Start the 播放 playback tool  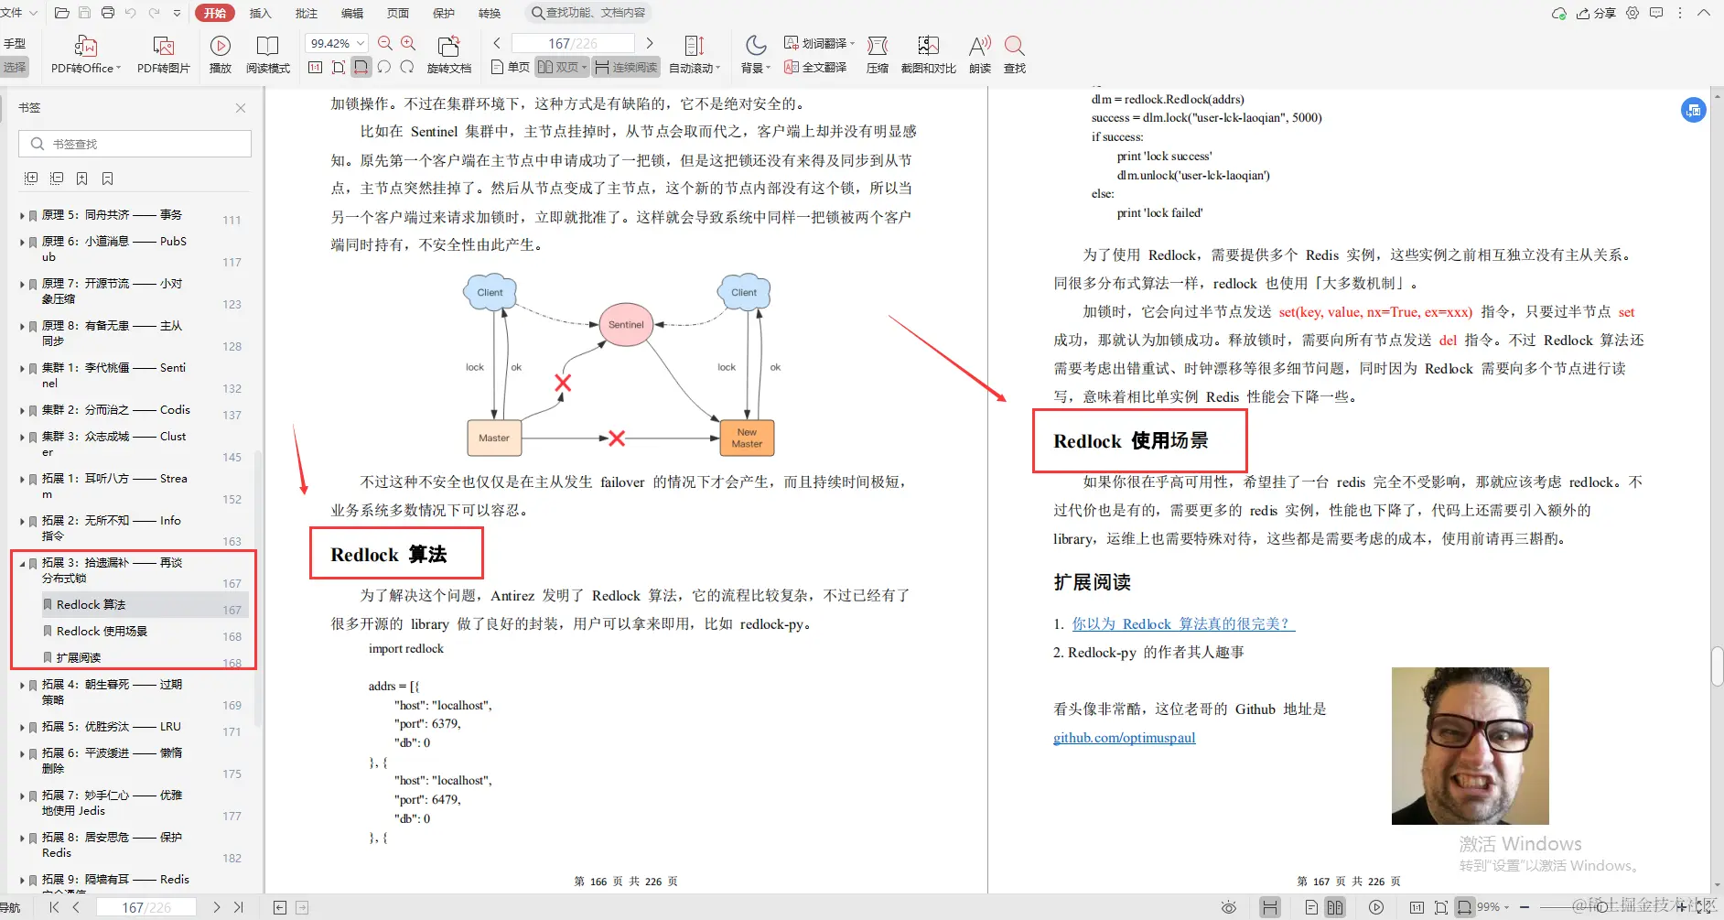click(220, 53)
